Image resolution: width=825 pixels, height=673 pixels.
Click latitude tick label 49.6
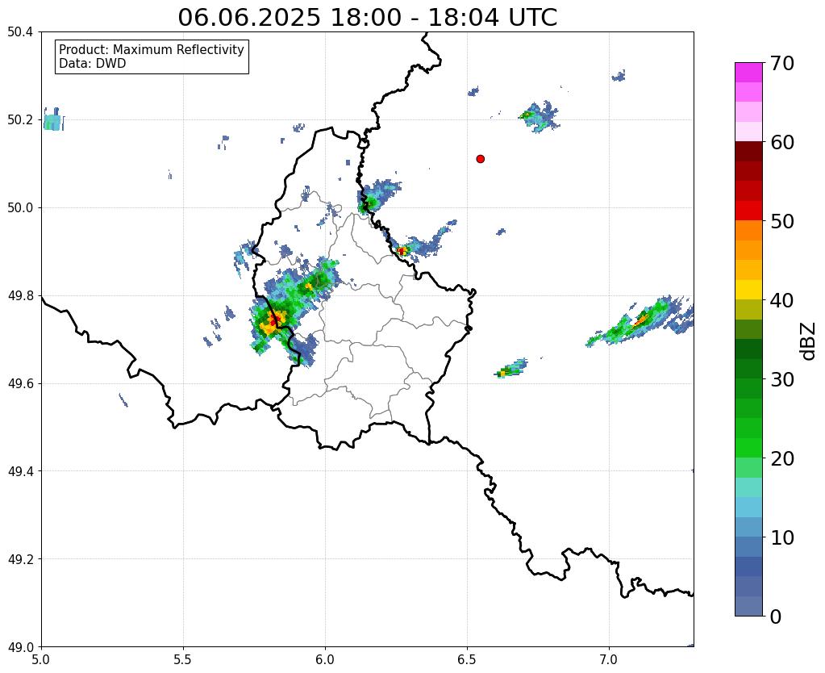(x=20, y=384)
